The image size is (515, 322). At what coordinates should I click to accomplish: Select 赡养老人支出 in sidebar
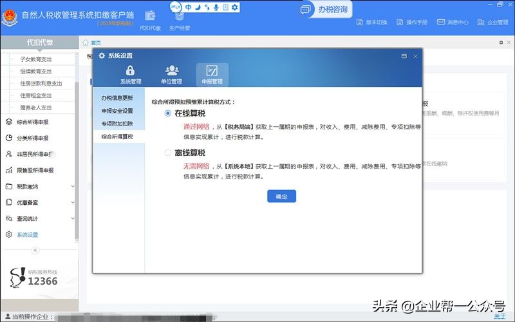(x=36, y=108)
